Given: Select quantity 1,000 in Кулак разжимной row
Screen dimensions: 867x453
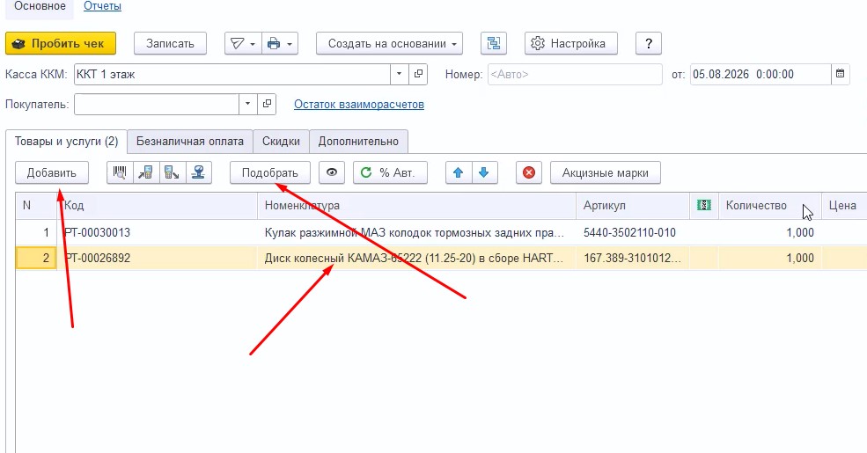Looking at the screenshot, I should (x=770, y=232).
